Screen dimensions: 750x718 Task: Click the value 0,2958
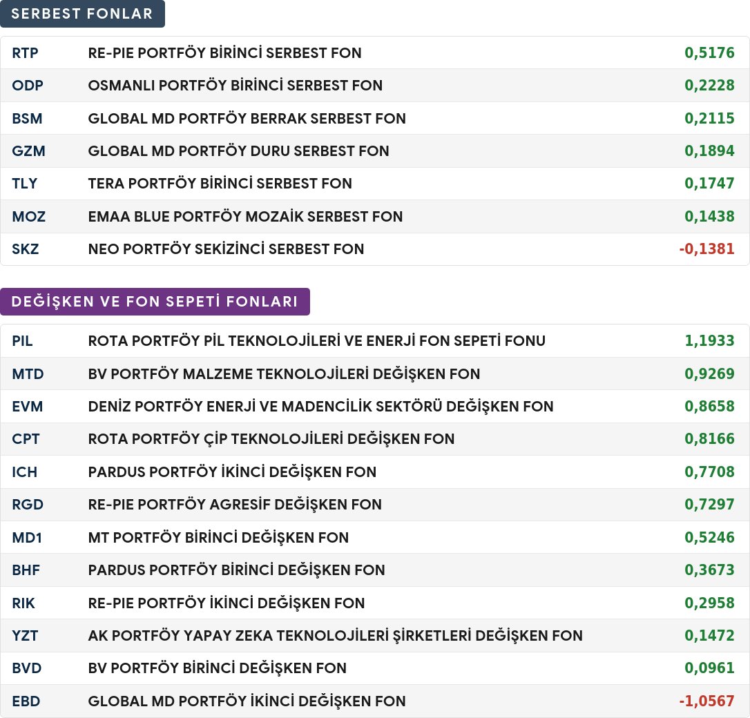tap(709, 603)
